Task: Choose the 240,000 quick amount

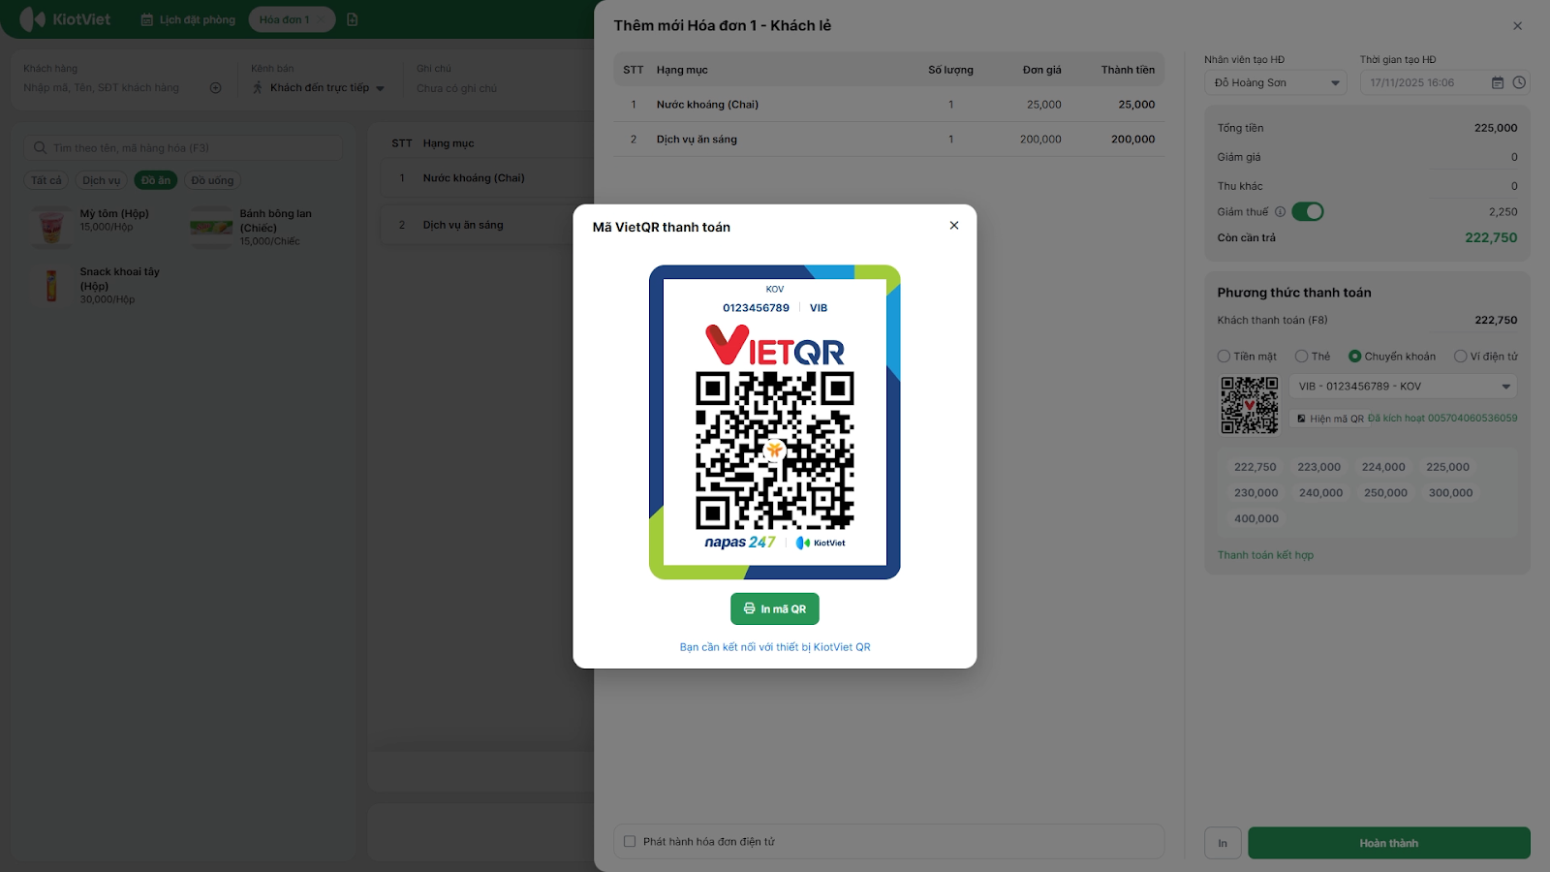Action: 1321,493
